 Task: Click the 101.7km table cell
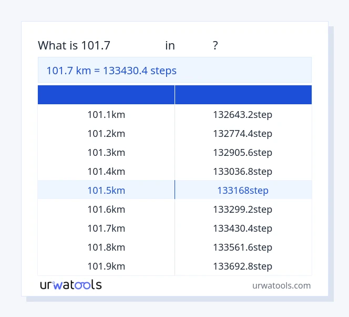click(106, 228)
